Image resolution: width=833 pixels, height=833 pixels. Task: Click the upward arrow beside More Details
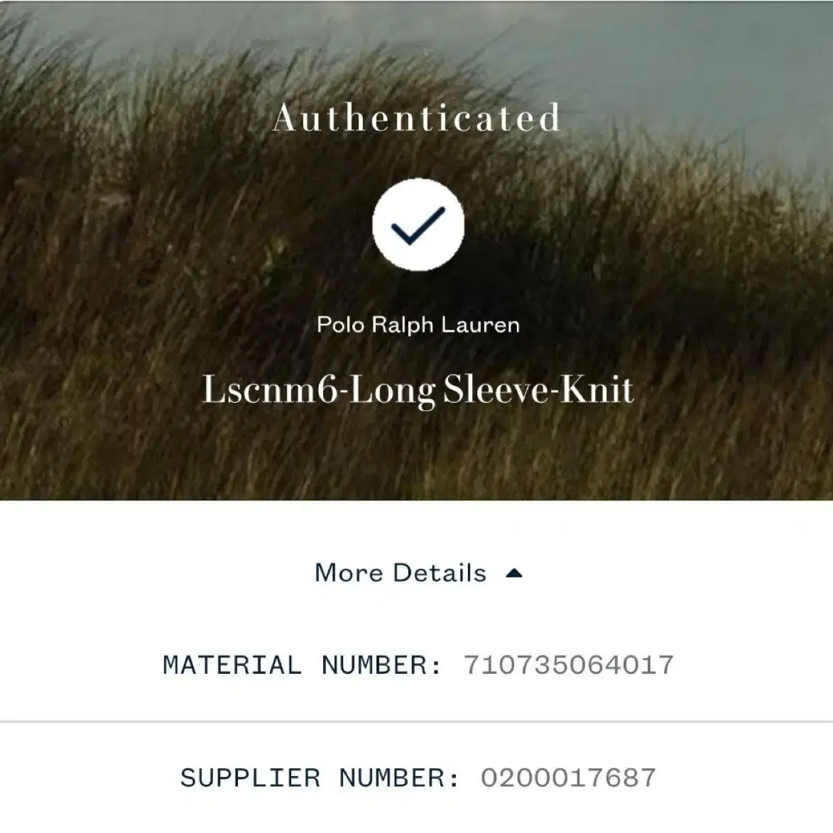513,573
